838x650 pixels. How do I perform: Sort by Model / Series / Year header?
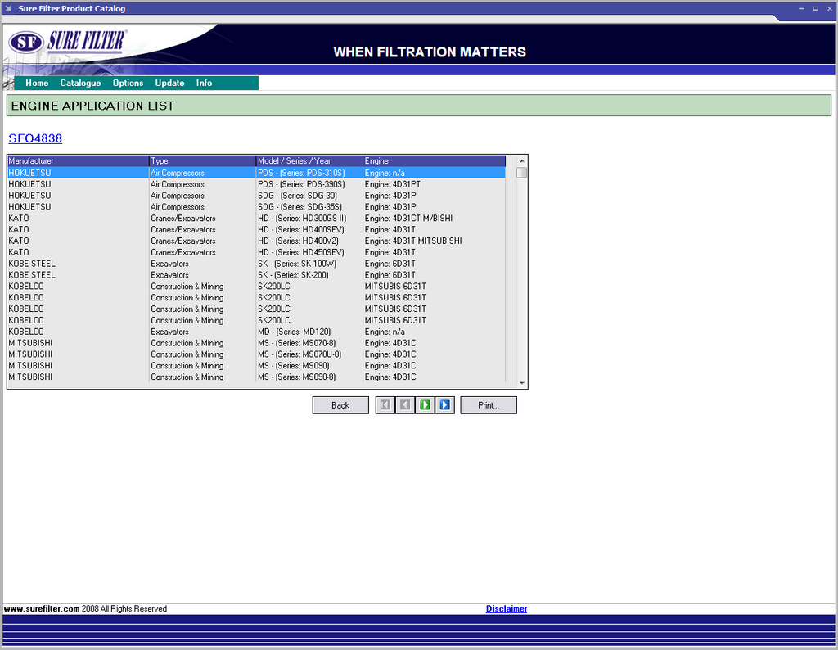(x=309, y=161)
